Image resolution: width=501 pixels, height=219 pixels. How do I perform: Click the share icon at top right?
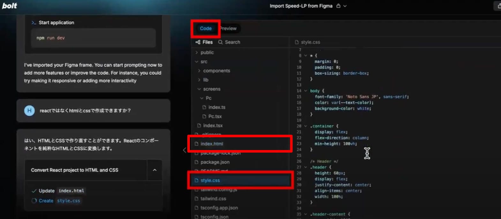(x=499, y=6)
